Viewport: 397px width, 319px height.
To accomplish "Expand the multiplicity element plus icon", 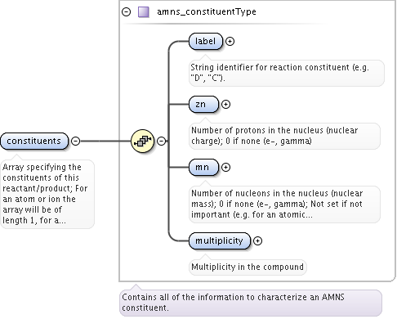I will coord(257,240).
